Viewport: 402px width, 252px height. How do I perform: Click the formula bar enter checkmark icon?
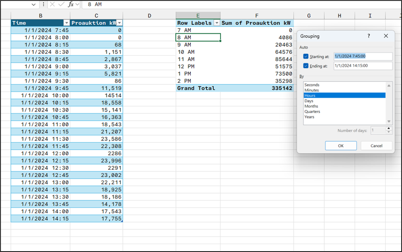coord(61,4)
